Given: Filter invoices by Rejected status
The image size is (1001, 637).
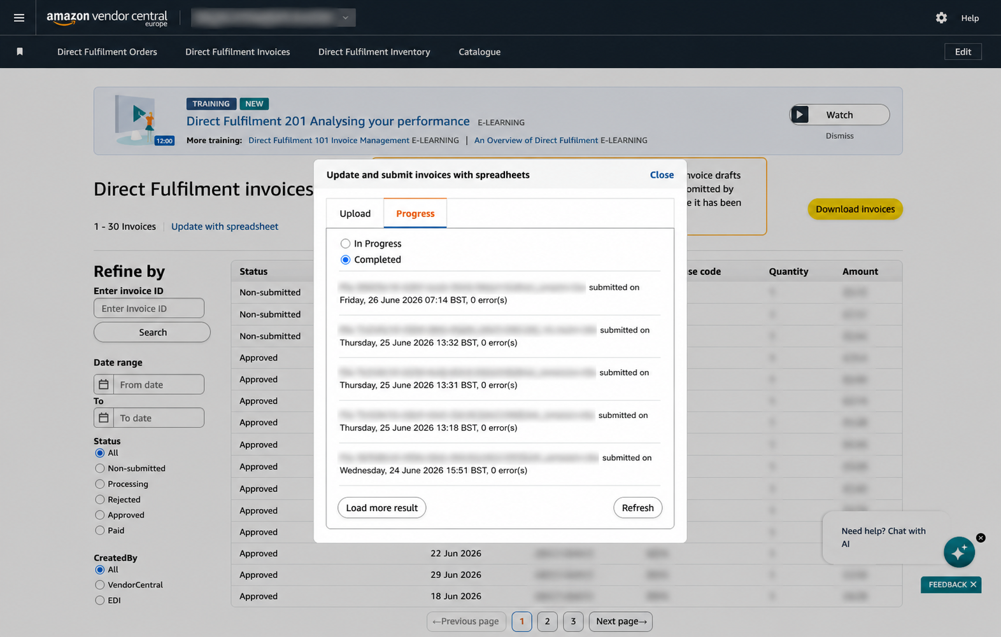Looking at the screenshot, I should coord(100,500).
